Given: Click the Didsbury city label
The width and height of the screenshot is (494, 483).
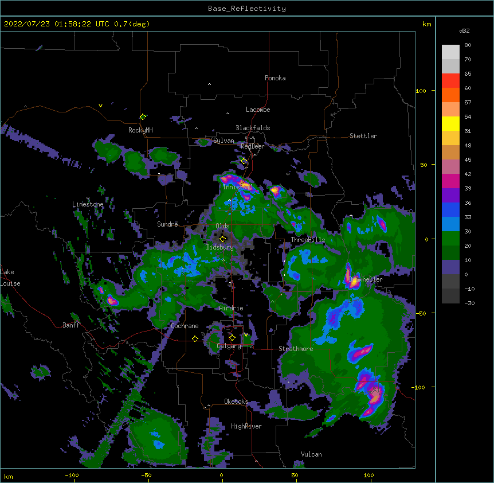Looking at the screenshot, I should (x=220, y=247).
